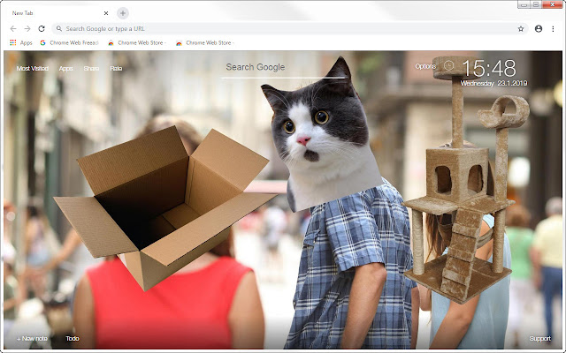566x353 pixels.
Task: Open the Options link
Action: click(425, 66)
